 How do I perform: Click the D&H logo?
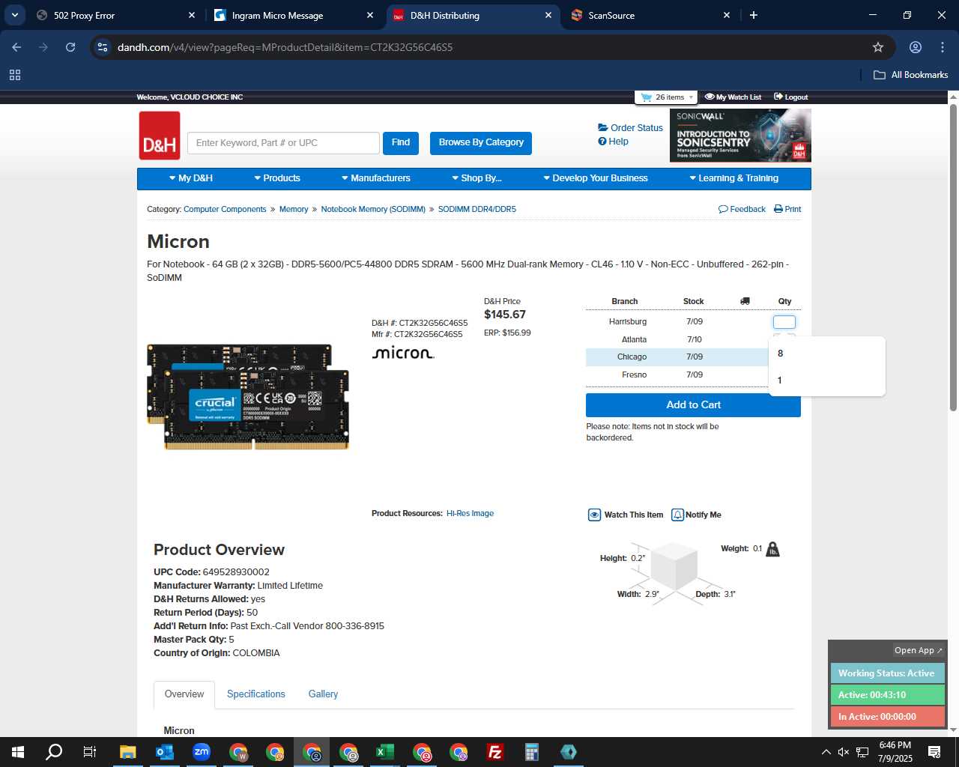point(160,136)
